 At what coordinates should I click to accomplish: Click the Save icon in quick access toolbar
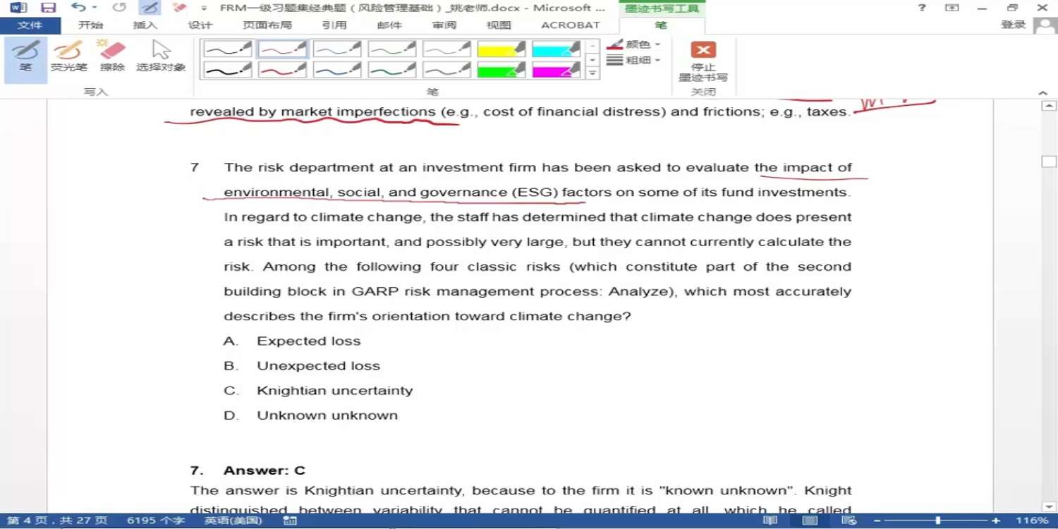tap(48, 8)
